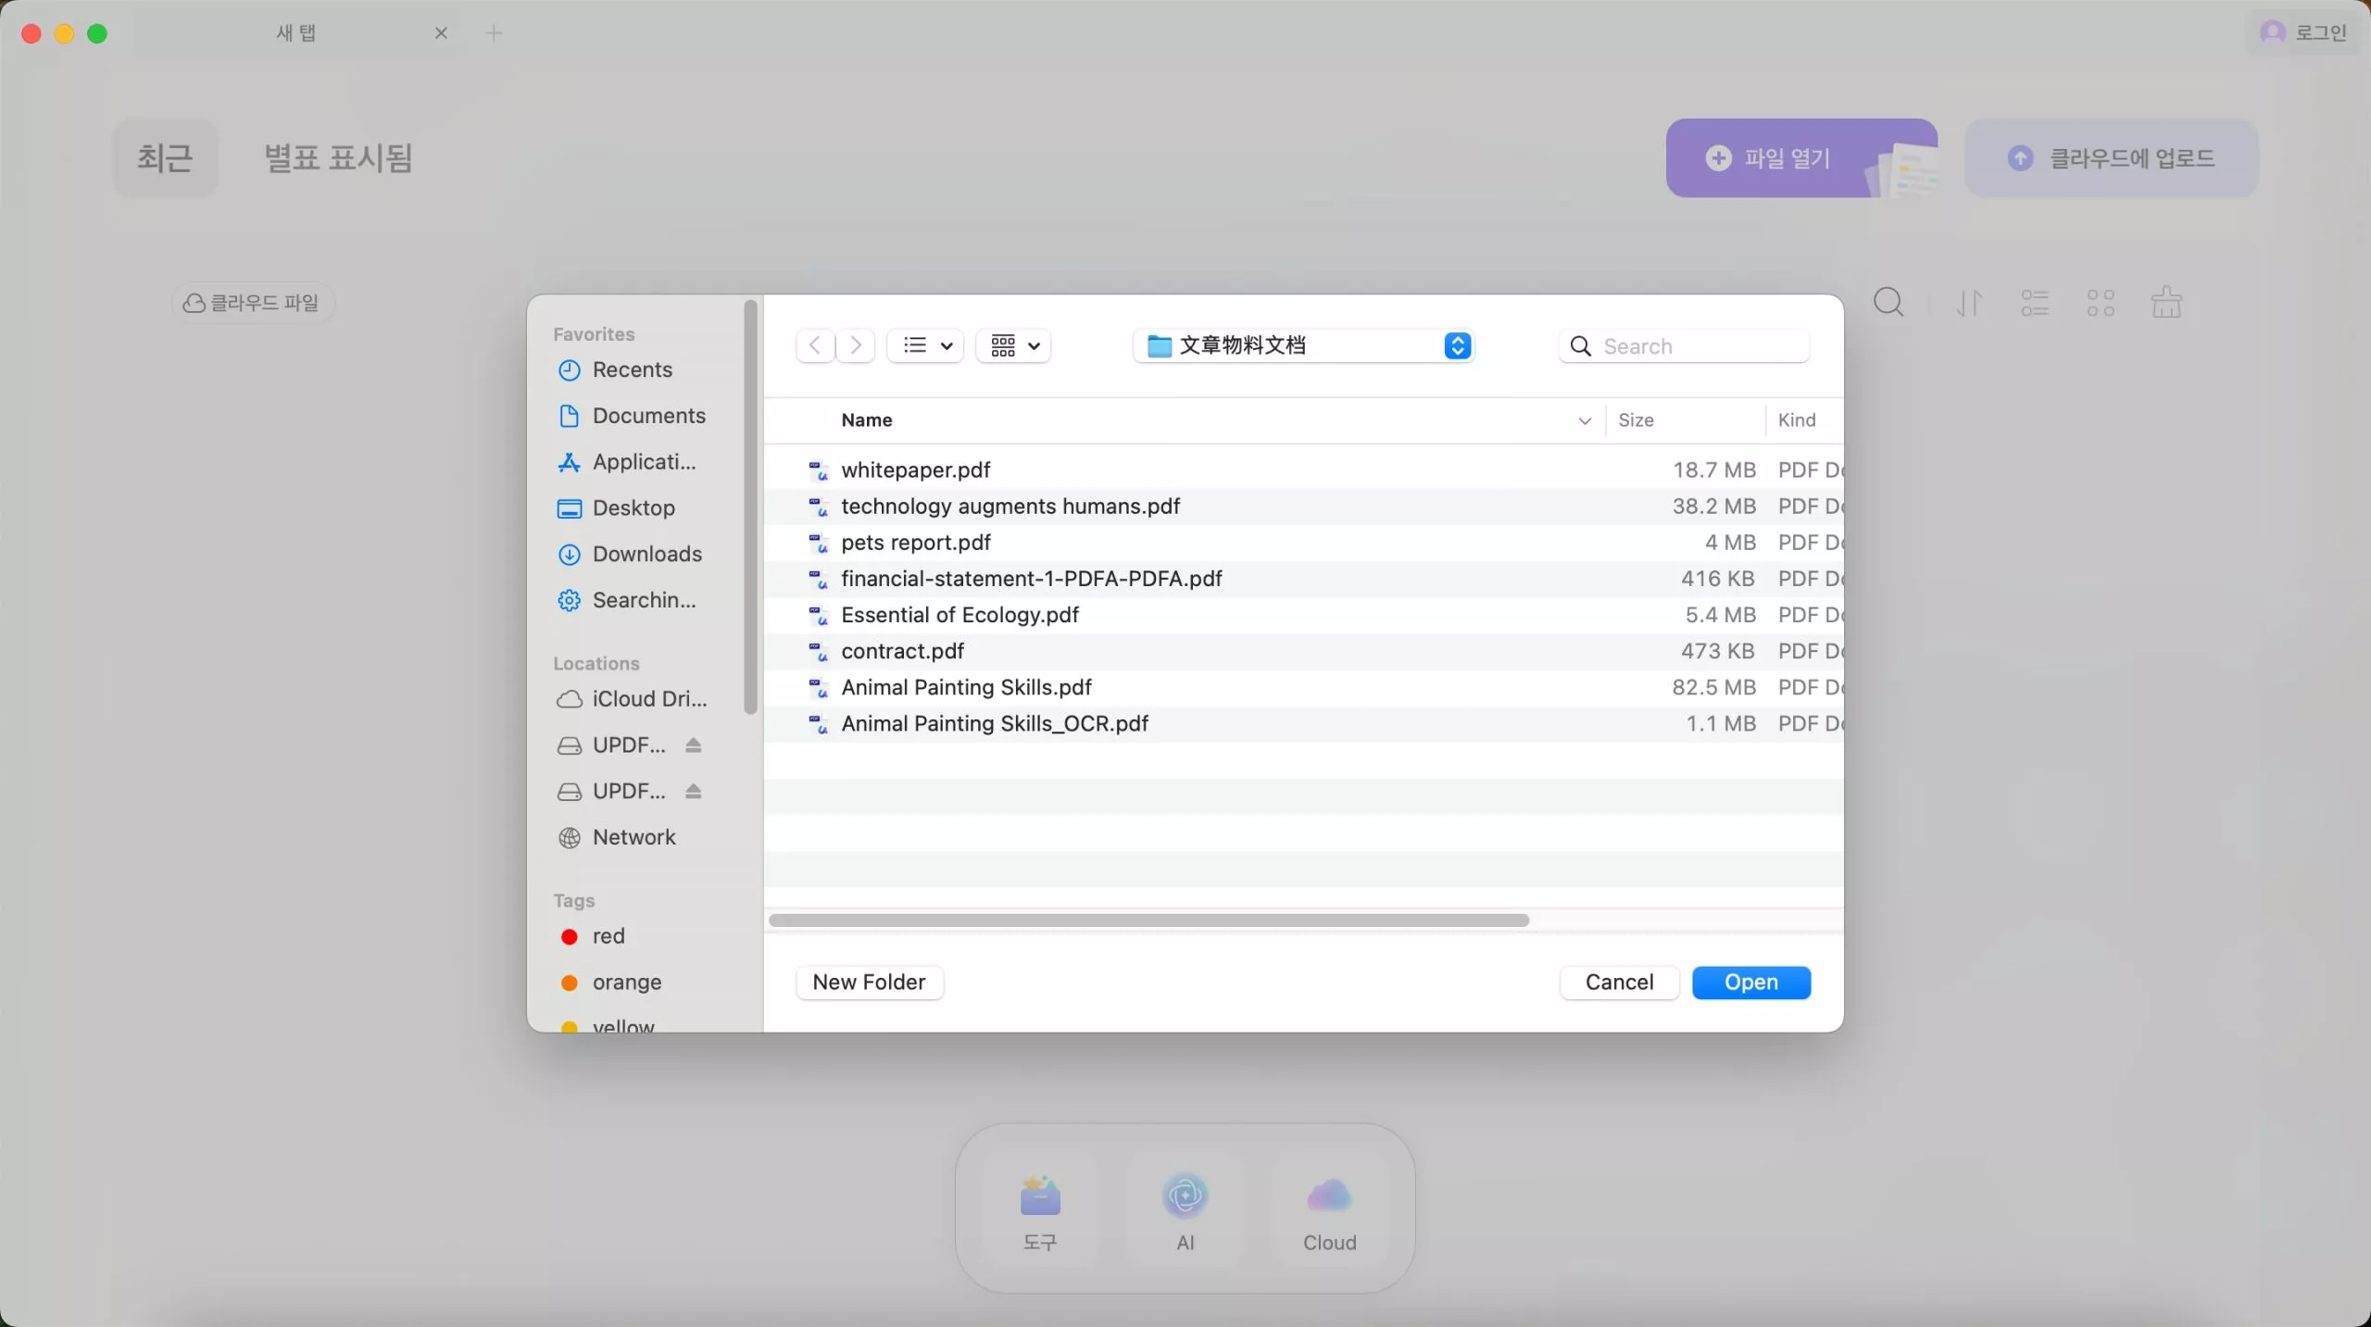The height and width of the screenshot is (1327, 2371).
Task: Open Documents in the sidebar
Action: point(633,416)
